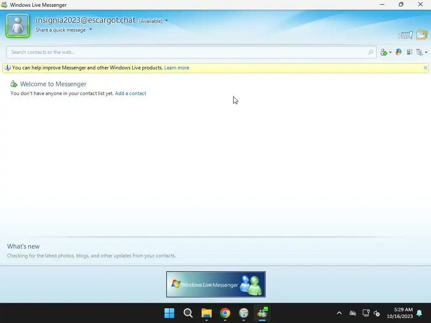This screenshot has width=431, height=323.
Task: Click the add contact person-plus icon
Action: (x=384, y=52)
